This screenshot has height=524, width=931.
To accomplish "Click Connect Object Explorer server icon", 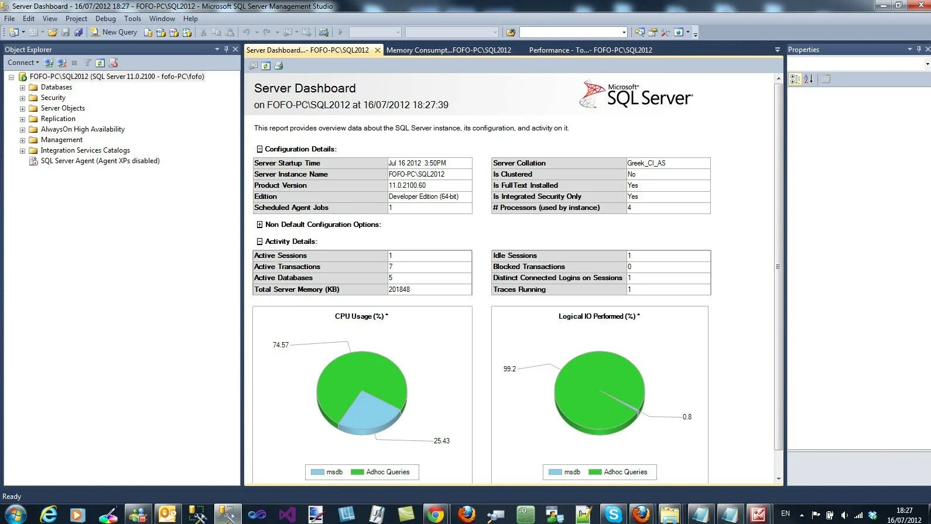I will click(x=49, y=63).
